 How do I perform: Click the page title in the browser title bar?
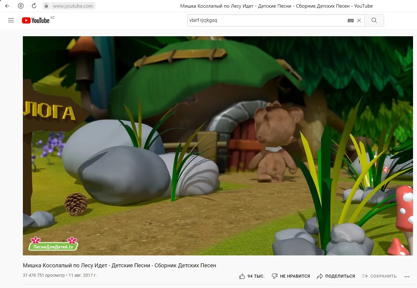click(x=276, y=6)
